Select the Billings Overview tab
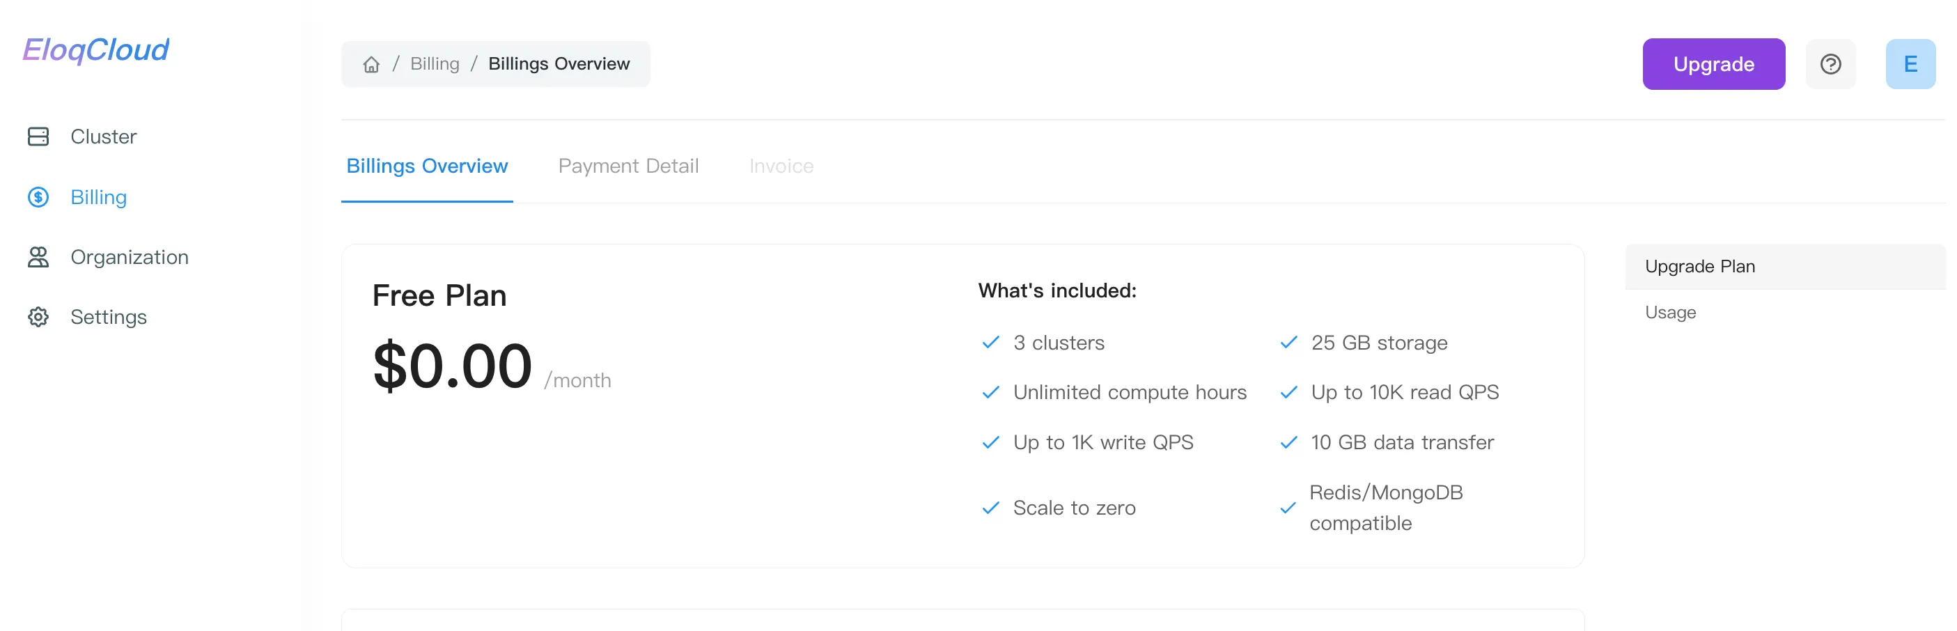The height and width of the screenshot is (631, 1957). [x=426, y=166]
